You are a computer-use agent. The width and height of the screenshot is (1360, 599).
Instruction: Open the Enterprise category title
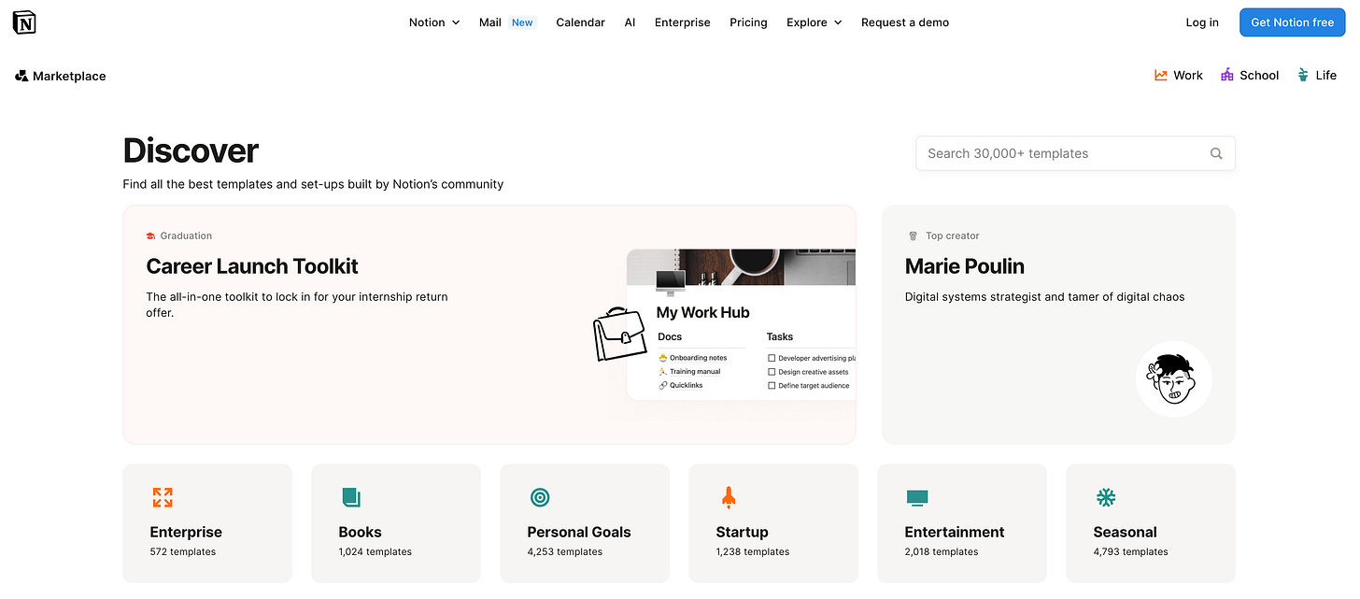tap(186, 532)
